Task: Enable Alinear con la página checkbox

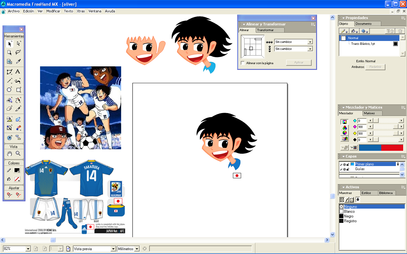Action: coord(243,63)
